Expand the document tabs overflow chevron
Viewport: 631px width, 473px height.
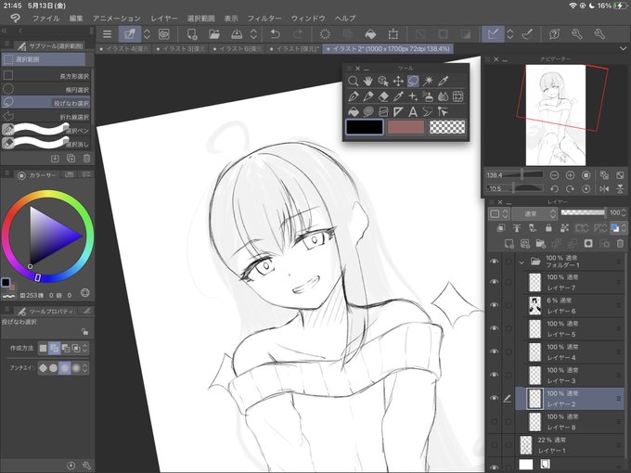623,48
